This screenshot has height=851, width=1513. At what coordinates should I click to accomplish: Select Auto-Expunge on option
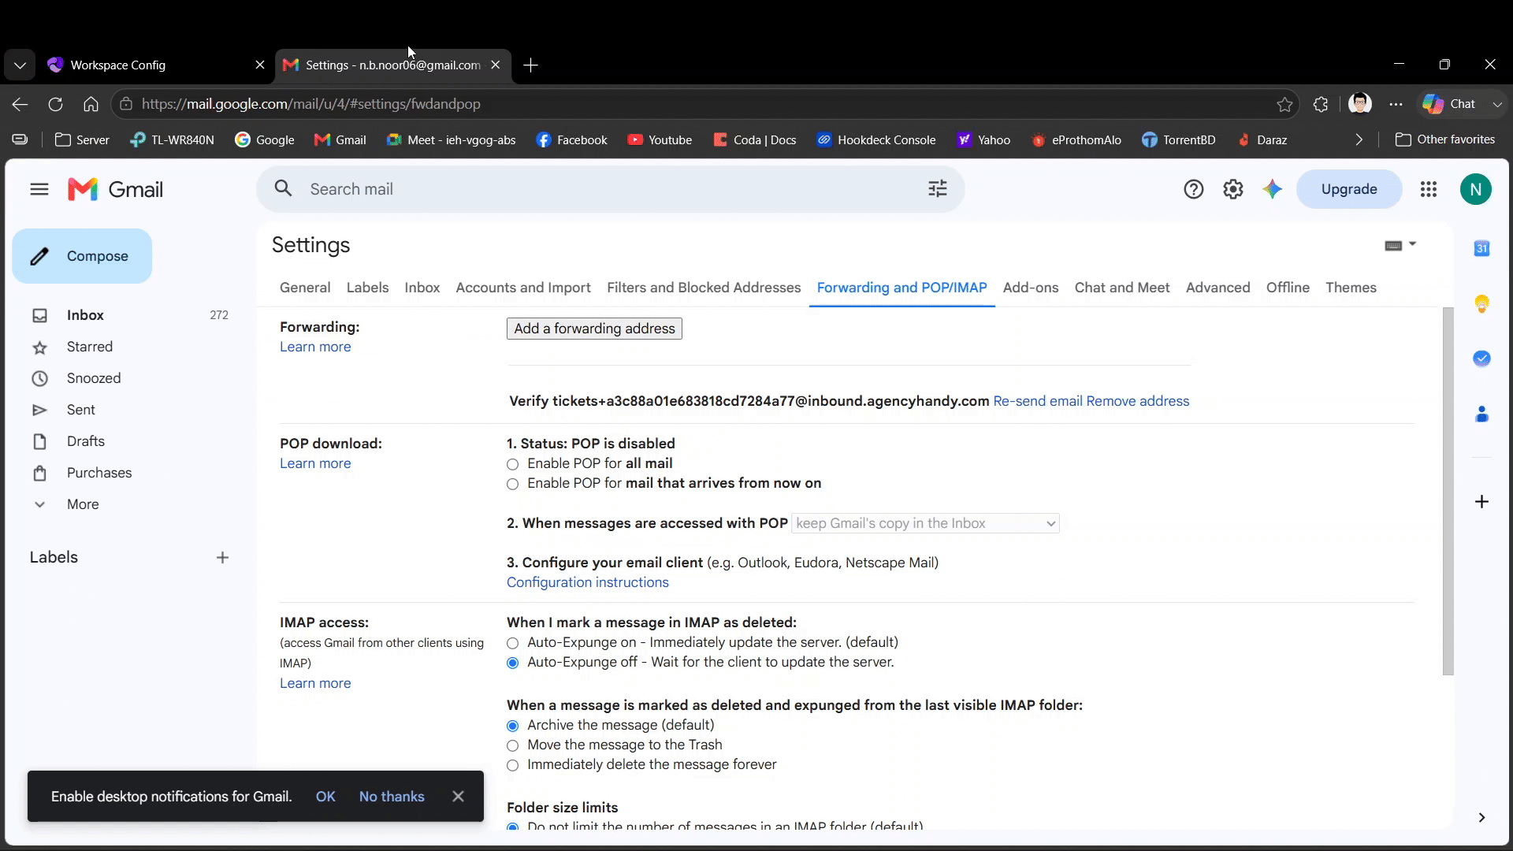point(512,643)
